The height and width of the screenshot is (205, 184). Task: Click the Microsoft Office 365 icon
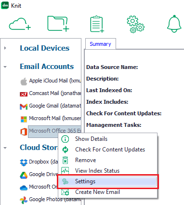(x=24, y=132)
